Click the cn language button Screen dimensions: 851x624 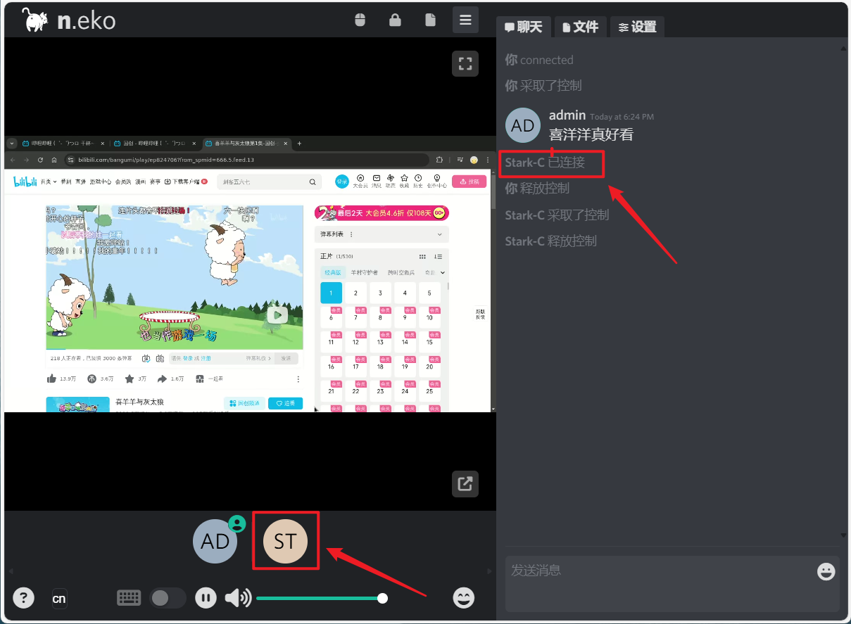point(60,599)
